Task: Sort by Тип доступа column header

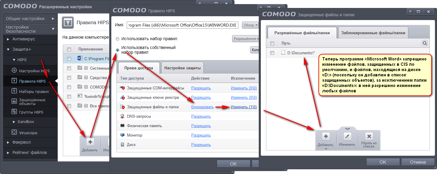Action: (153, 78)
